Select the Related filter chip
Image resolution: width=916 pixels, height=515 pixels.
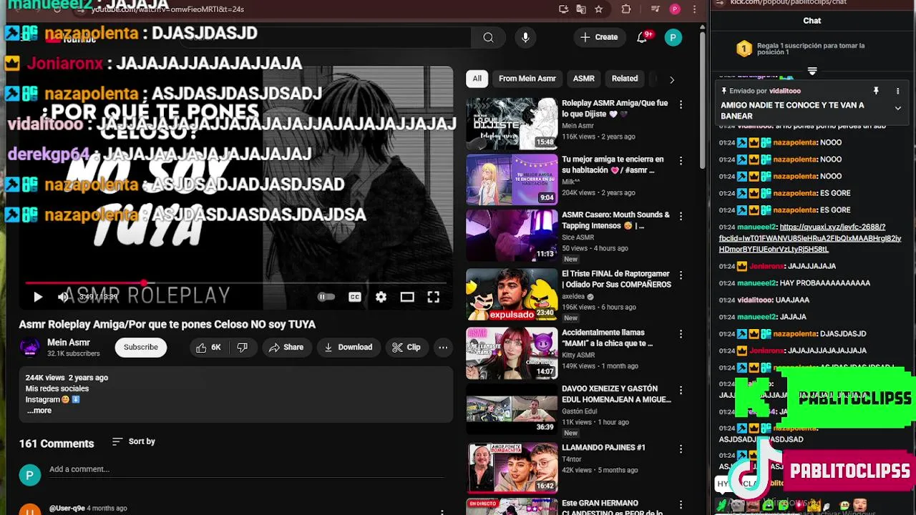click(x=625, y=79)
